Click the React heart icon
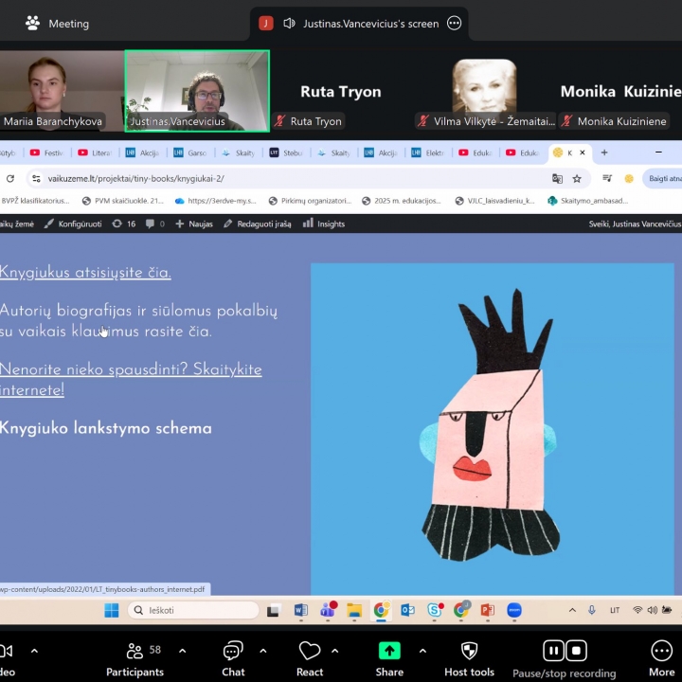Image resolution: width=682 pixels, height=682 pixels. click(310, 651)
